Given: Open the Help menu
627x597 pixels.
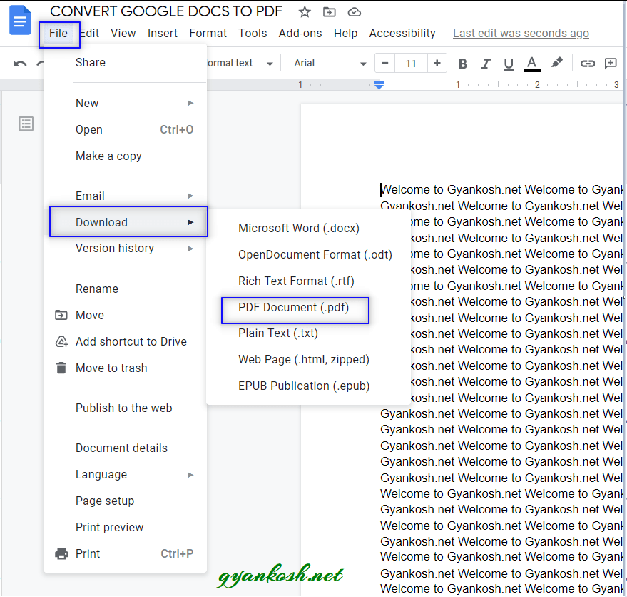Looking at the screenshot, I should point(345,34).
